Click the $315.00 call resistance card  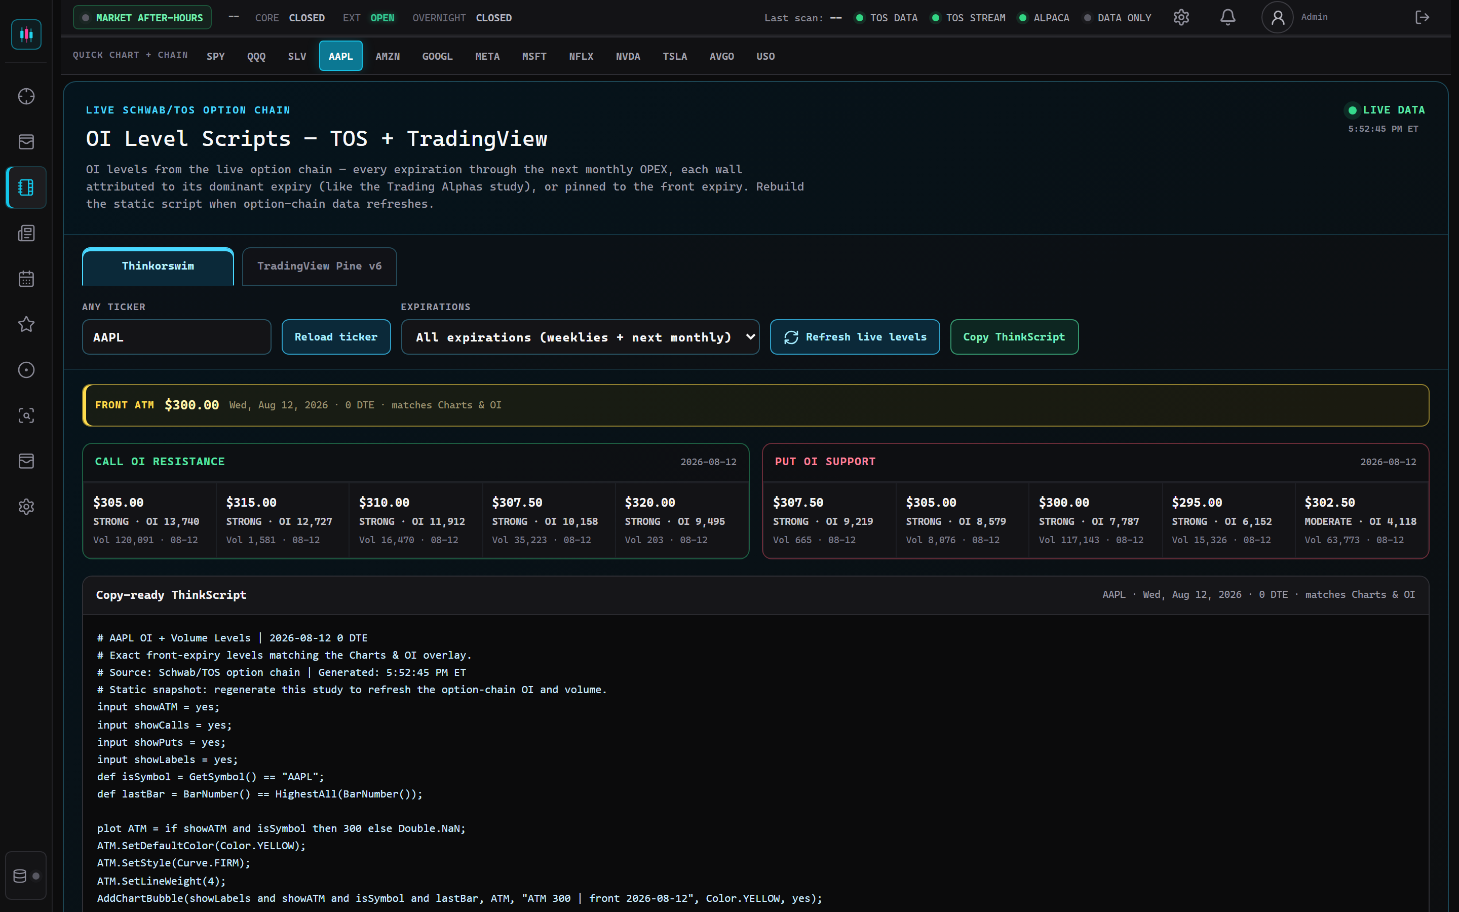tap(282, 520)
